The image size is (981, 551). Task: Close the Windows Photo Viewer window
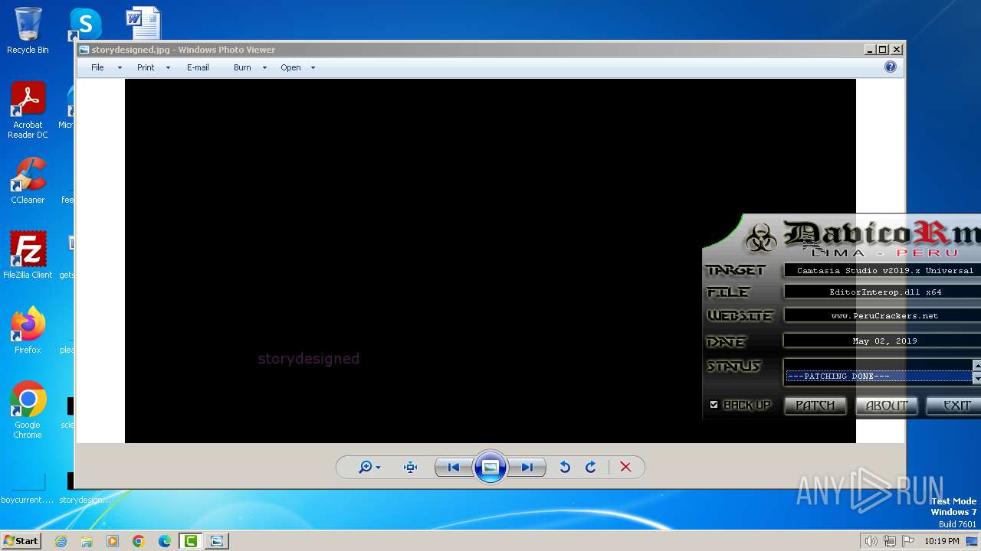tap(897, 49)
